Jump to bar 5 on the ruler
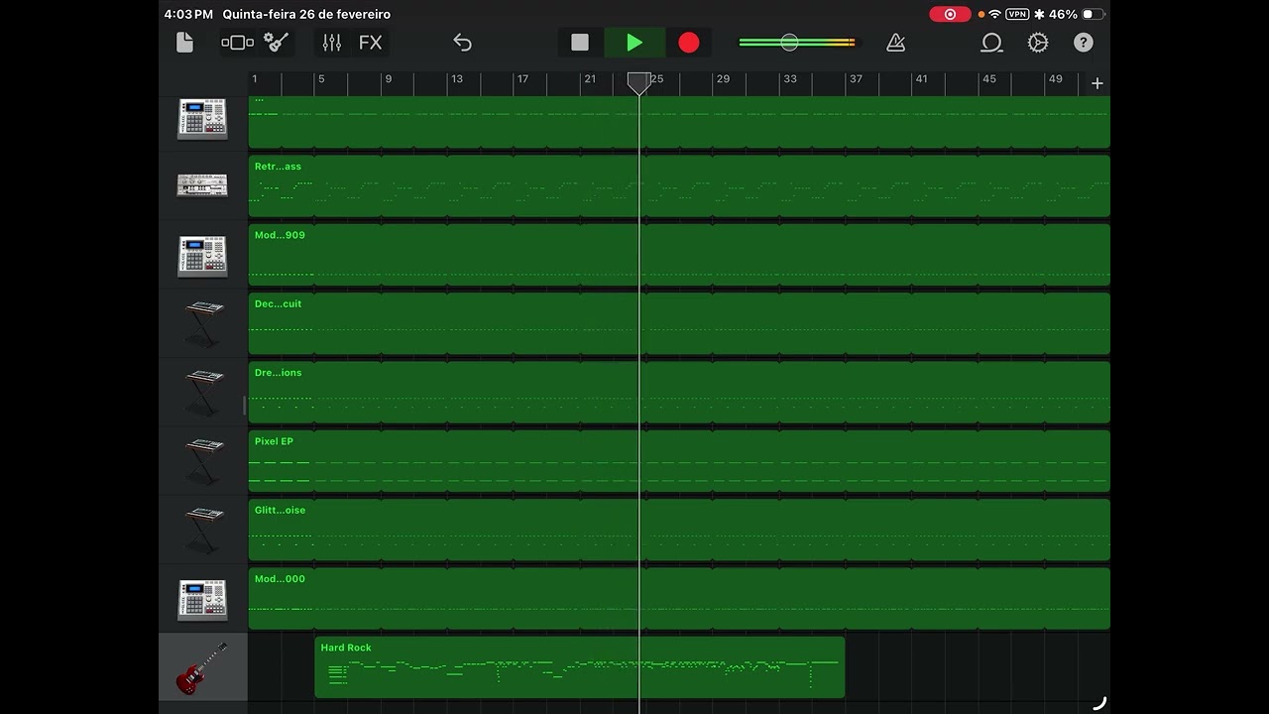 click(x=320, y=79)
